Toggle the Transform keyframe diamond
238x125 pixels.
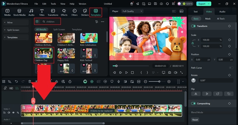pos(229,26)
